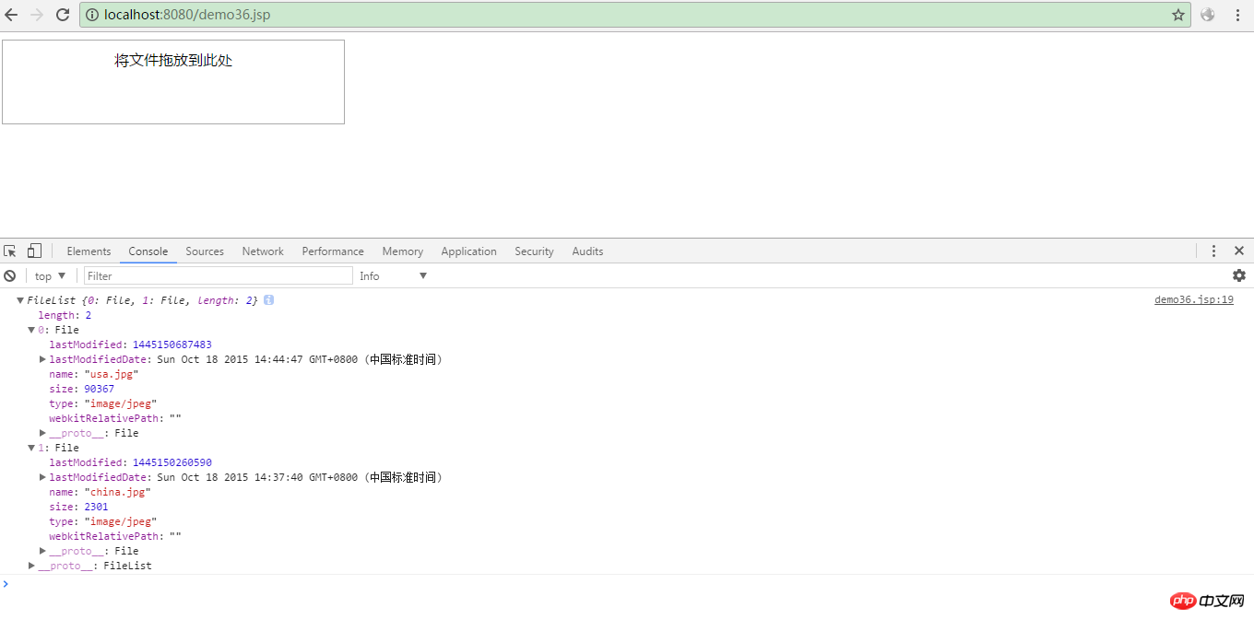
Task: Go back to the previous page
Action: click(x=11, y=15)
